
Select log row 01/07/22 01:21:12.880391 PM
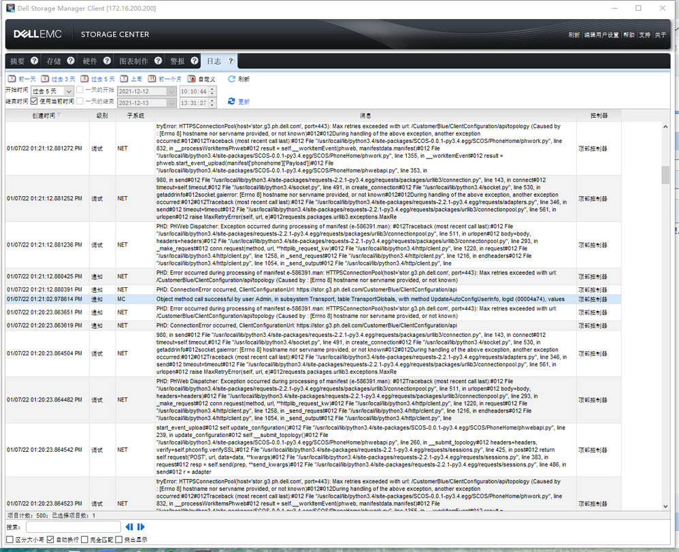pos(314,289)
